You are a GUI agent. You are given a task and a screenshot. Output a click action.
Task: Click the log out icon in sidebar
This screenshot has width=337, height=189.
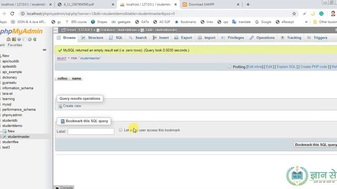14,39
